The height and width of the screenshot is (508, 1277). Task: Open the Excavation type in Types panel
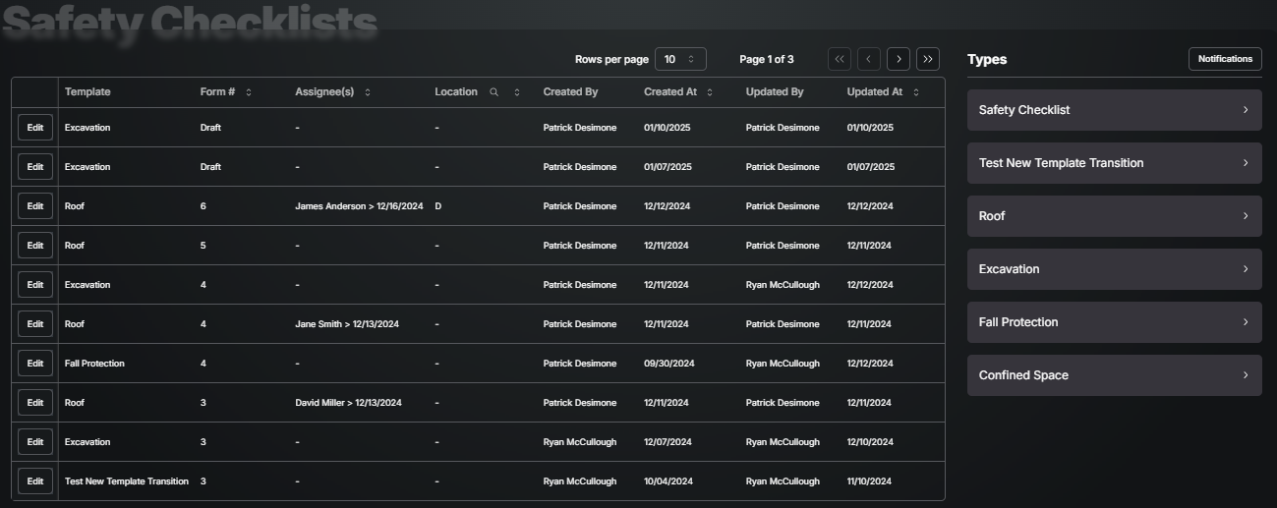1114,269
